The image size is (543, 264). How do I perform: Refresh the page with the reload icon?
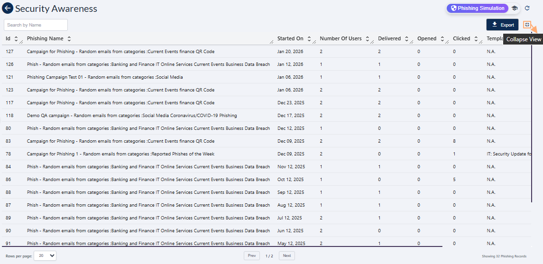point(527,9)
